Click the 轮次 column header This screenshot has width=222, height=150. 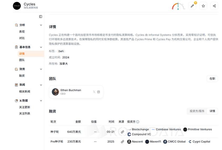tap(53, 122)
